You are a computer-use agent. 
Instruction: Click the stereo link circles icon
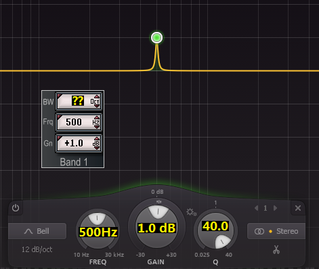coord(259,231)
